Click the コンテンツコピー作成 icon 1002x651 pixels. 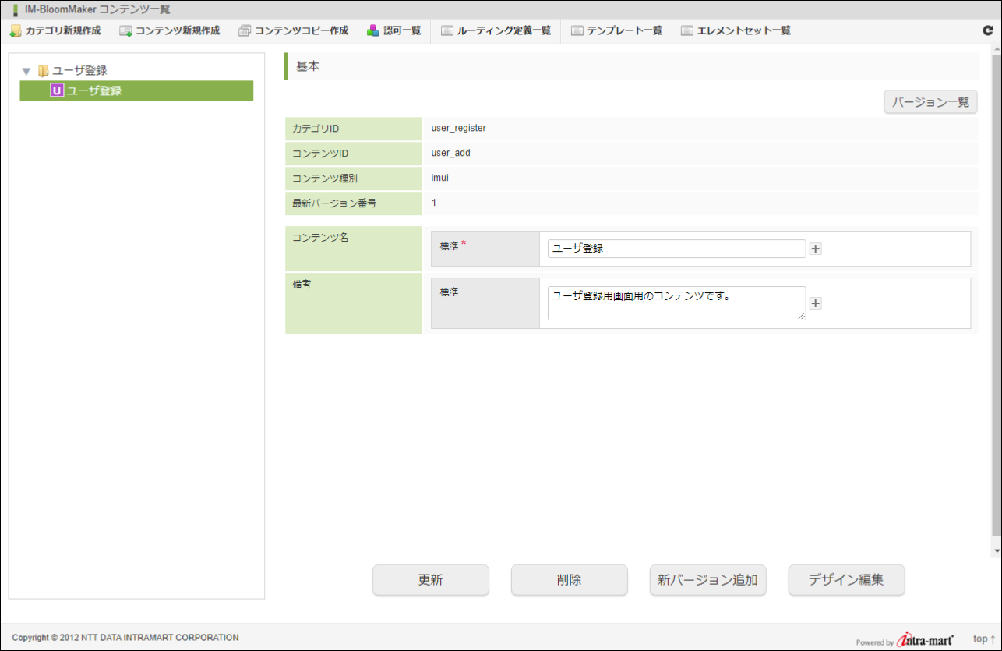click(x=245, y=31)
